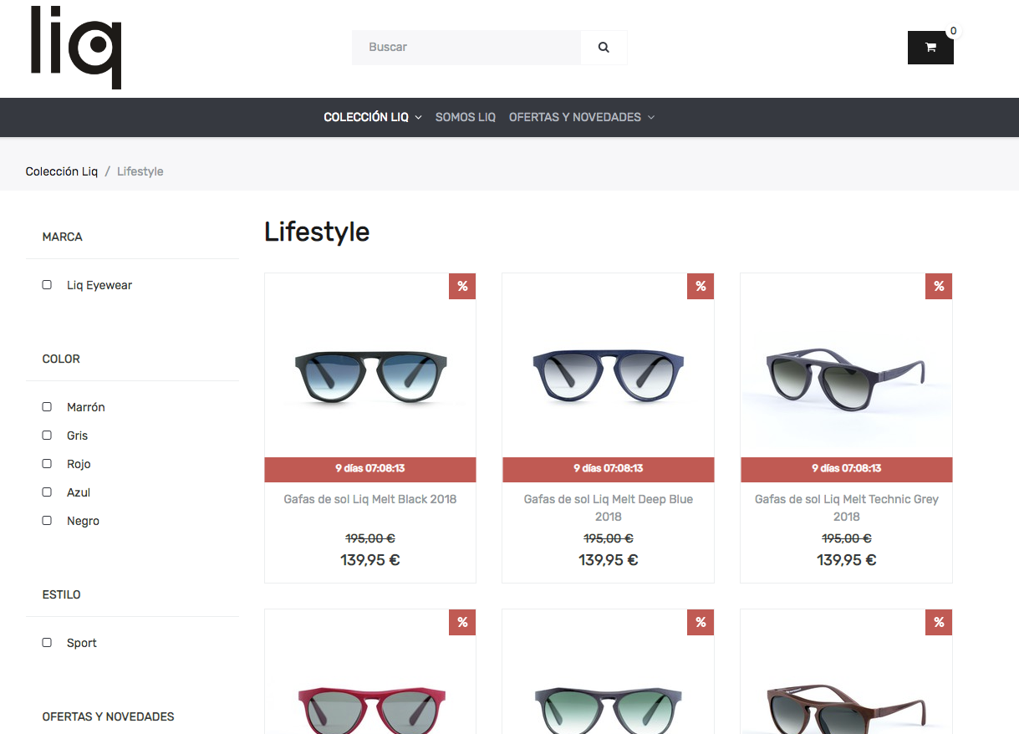Open the Somos Liq page
The height and width of the screenshot is (734, 1019).
point(466,117)
